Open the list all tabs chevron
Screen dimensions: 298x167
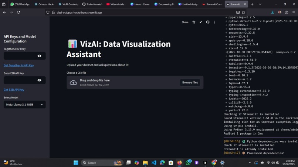(x=260, y=4)
